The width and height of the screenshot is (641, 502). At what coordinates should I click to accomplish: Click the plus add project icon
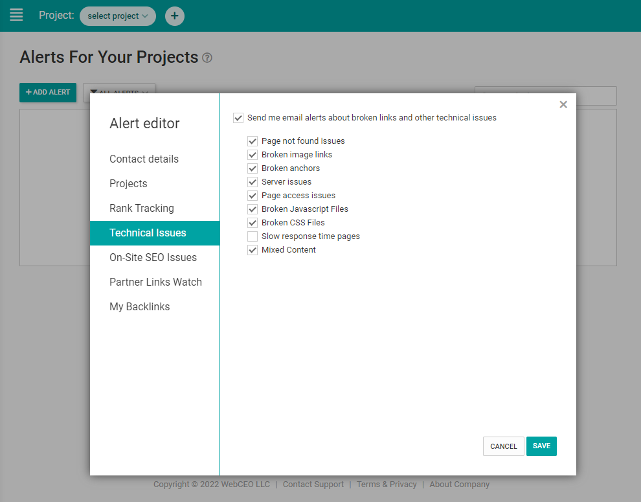pyautogui.click(x=175, y=16)
